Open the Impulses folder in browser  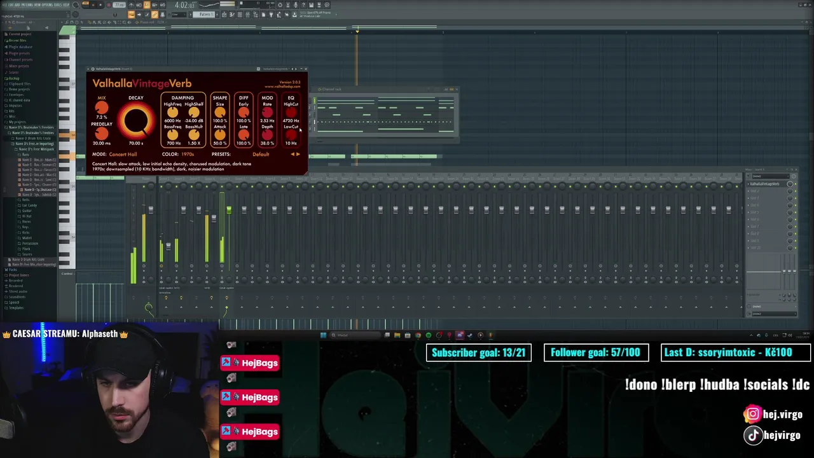click(15, 106)
